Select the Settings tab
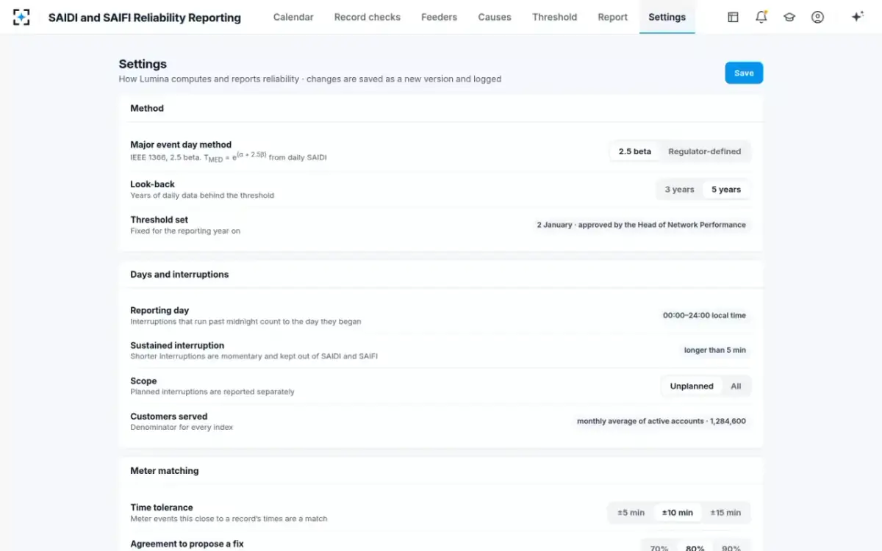Viewport: 882px width, 551px height. coord(667,17)
